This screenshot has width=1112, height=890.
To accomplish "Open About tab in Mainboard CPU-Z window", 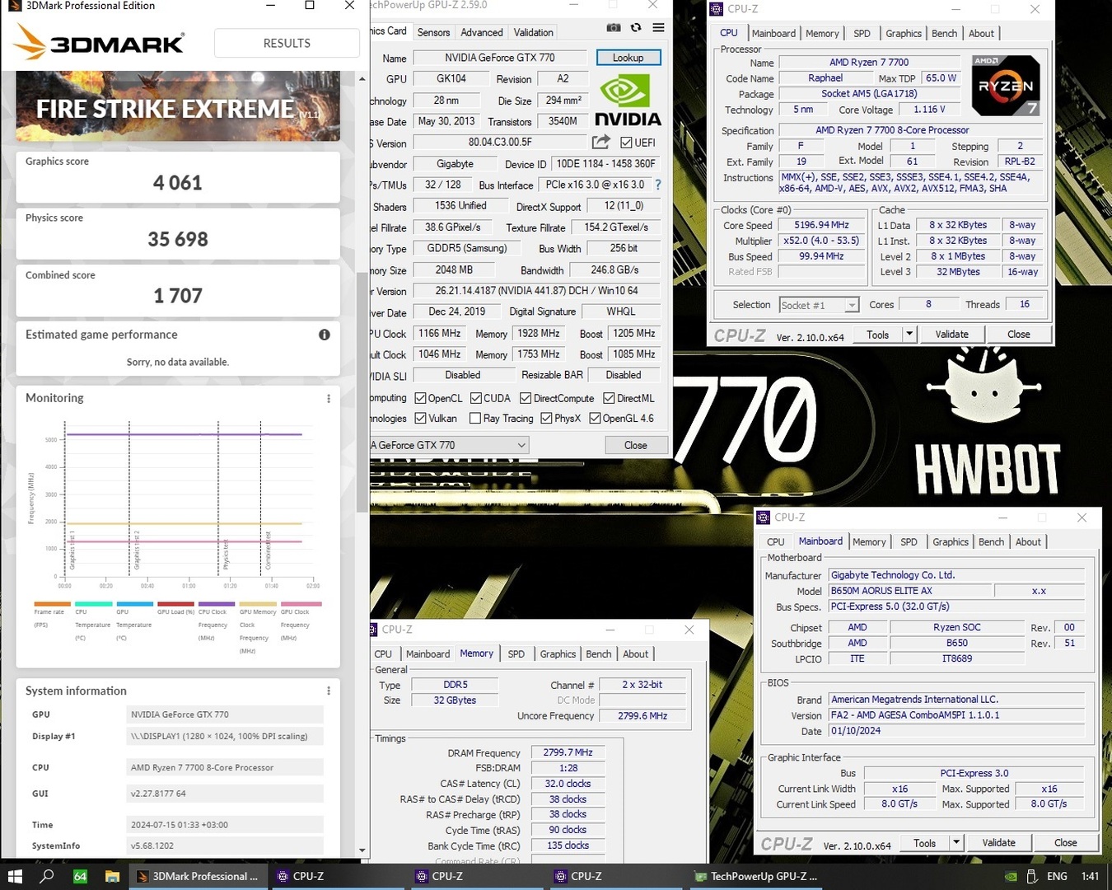I will click(x=1028, y=542).
